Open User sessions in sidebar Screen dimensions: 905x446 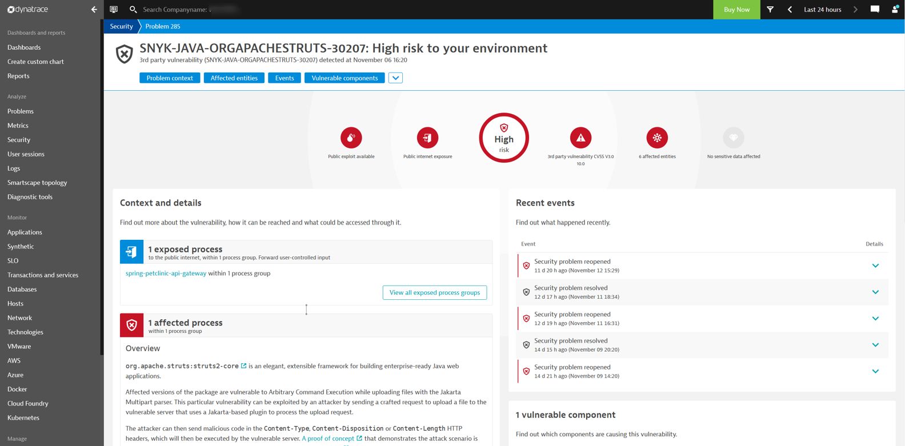click(26, 154)
